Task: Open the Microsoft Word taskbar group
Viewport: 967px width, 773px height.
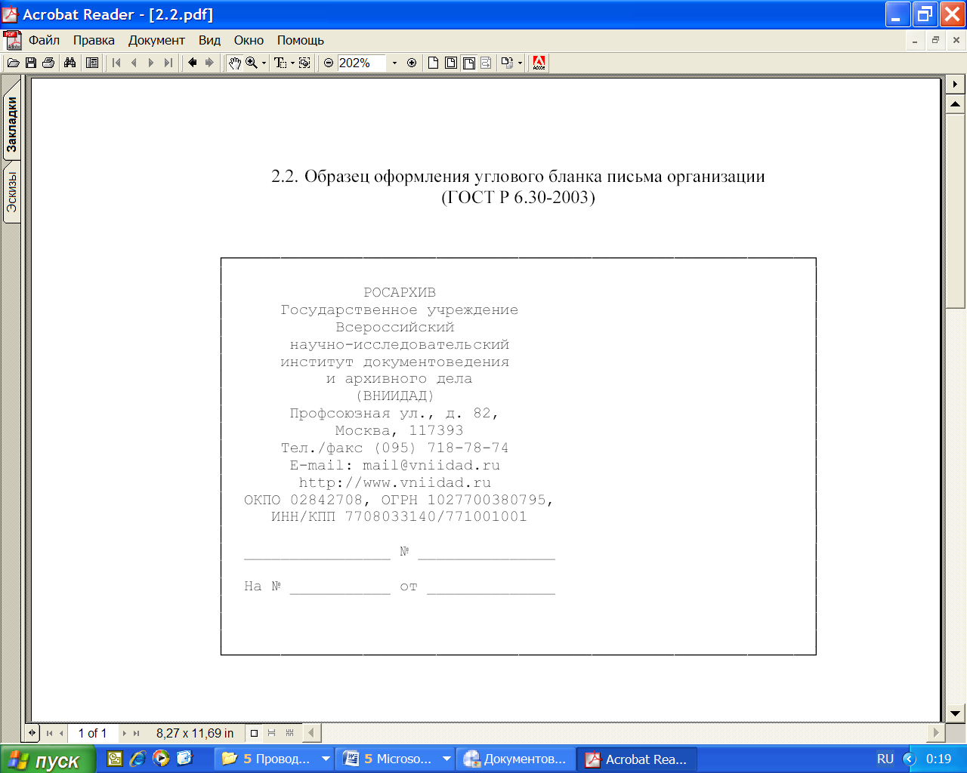Action: pyautogui.click(x=396, y=759)
